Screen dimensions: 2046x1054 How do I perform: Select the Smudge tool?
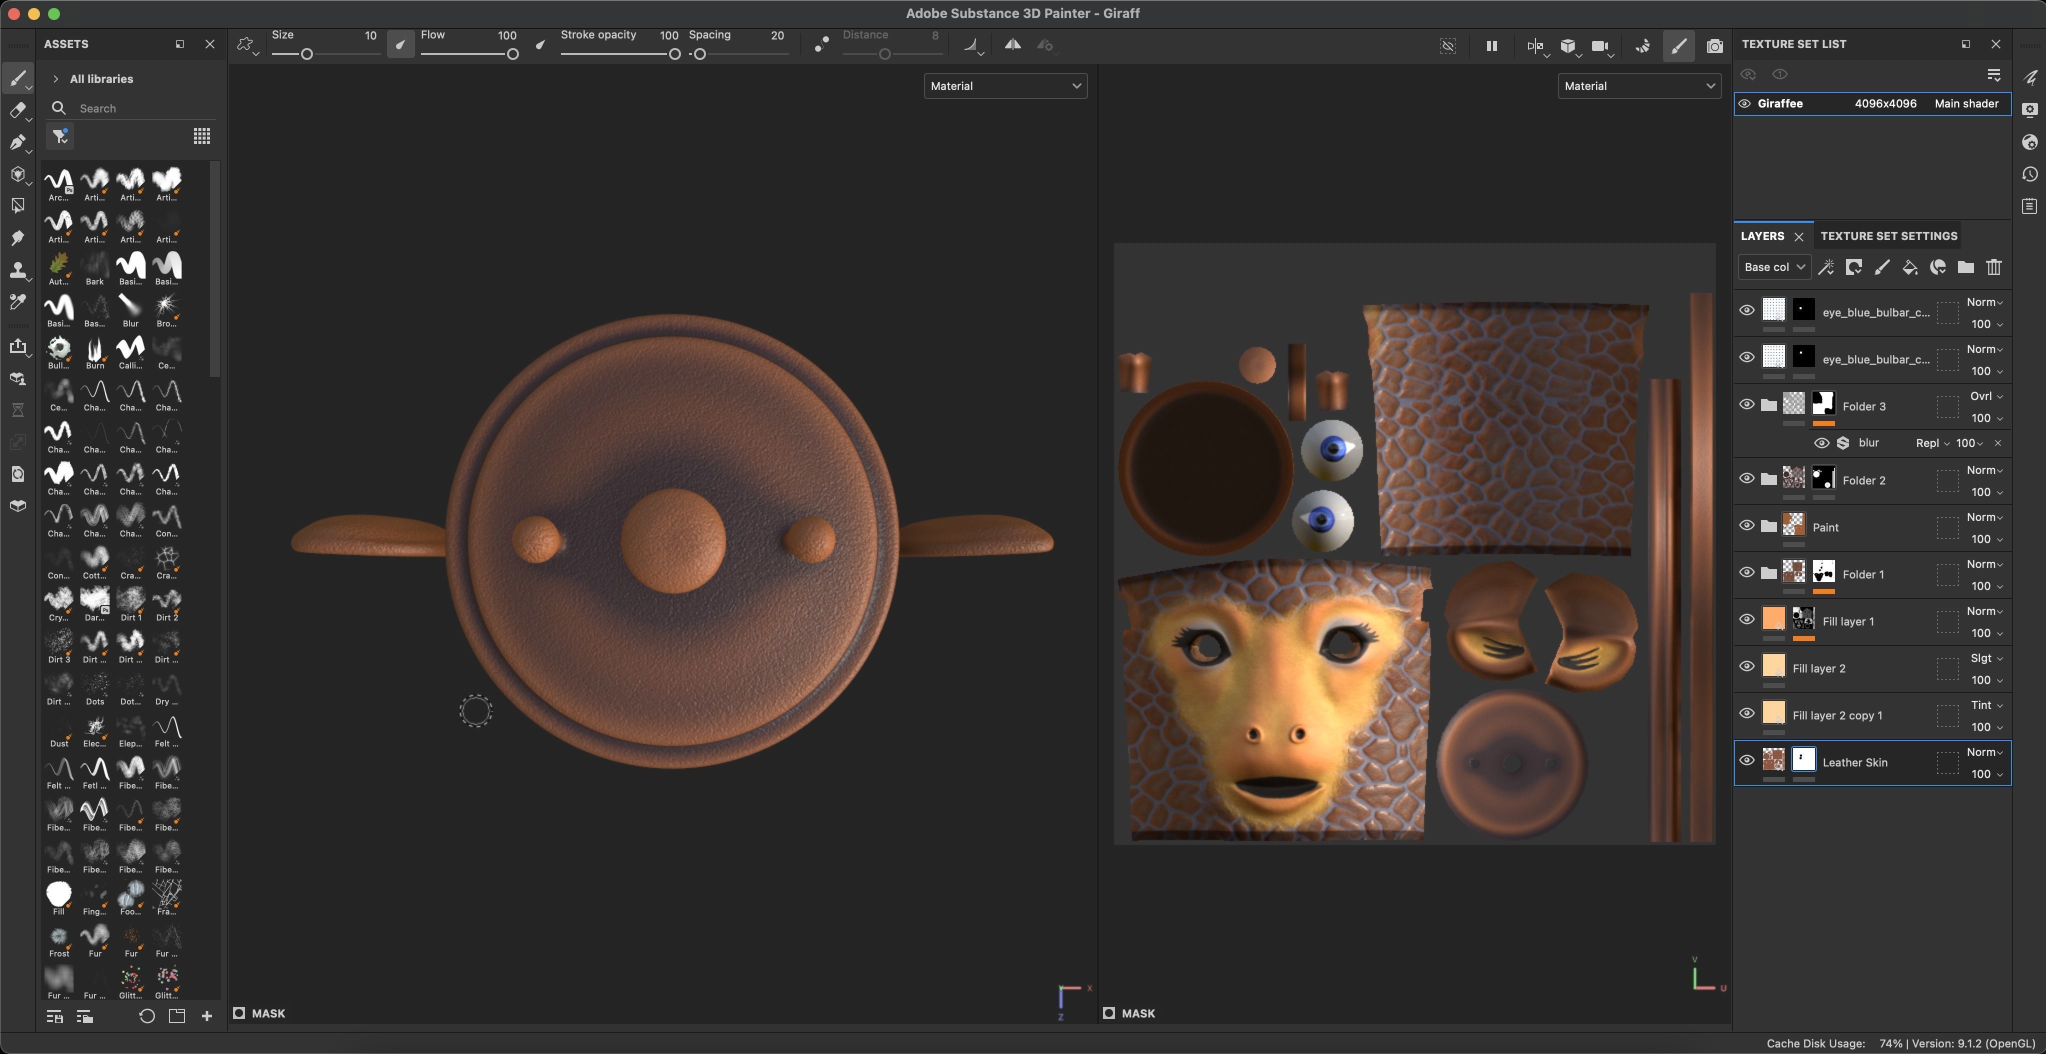[x=17, y=238]
